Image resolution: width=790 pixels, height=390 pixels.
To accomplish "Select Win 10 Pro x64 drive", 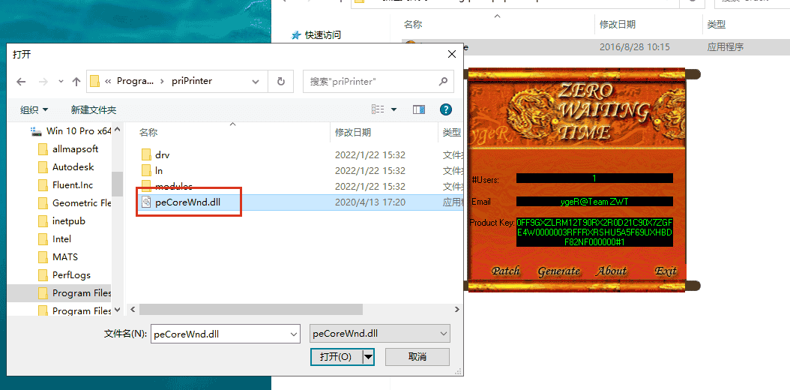I will point(70,131).
